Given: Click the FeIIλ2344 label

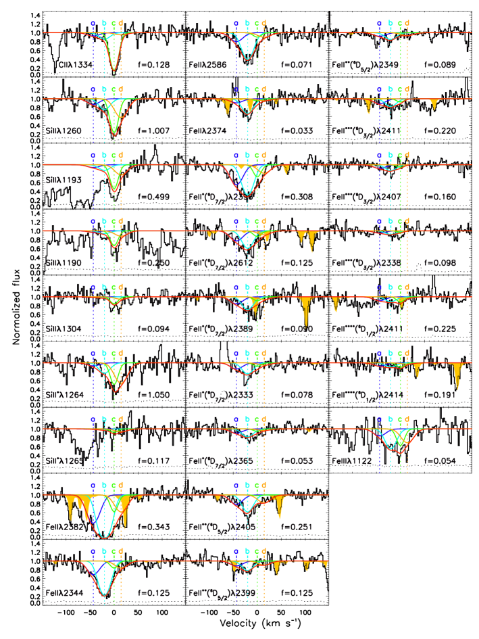Looking at the screenshot, I should [x=64, y=592].
